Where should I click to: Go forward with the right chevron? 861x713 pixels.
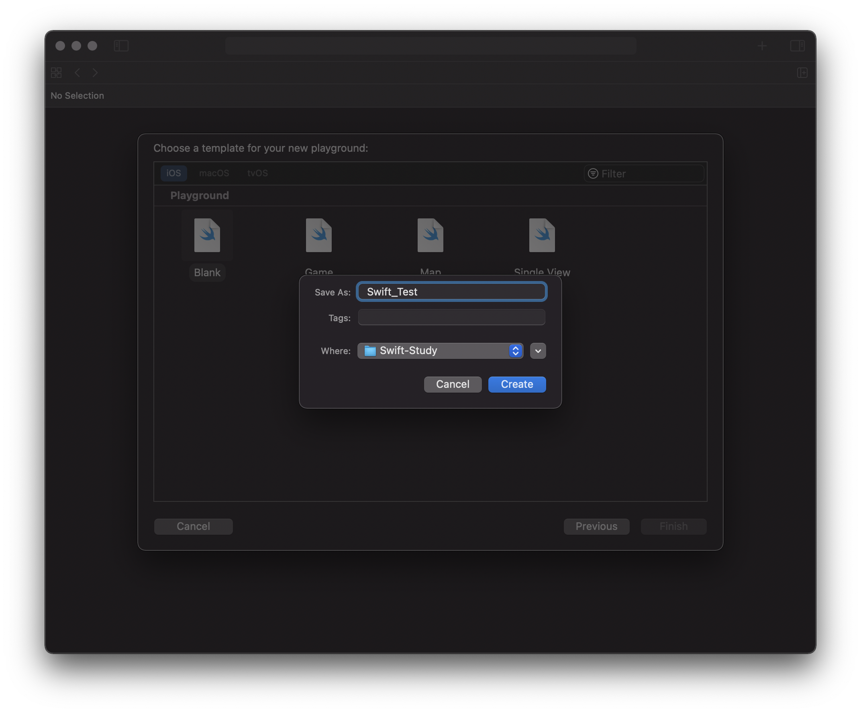tap(95, 73)
